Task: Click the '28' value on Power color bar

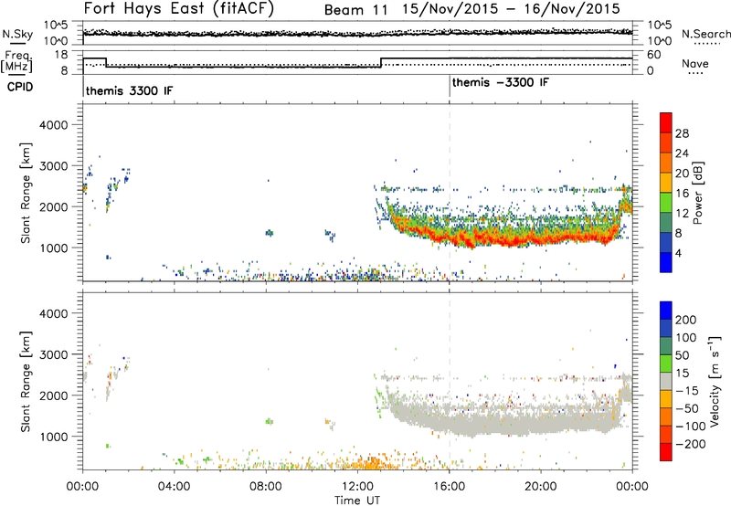Action: click(682, 133)
